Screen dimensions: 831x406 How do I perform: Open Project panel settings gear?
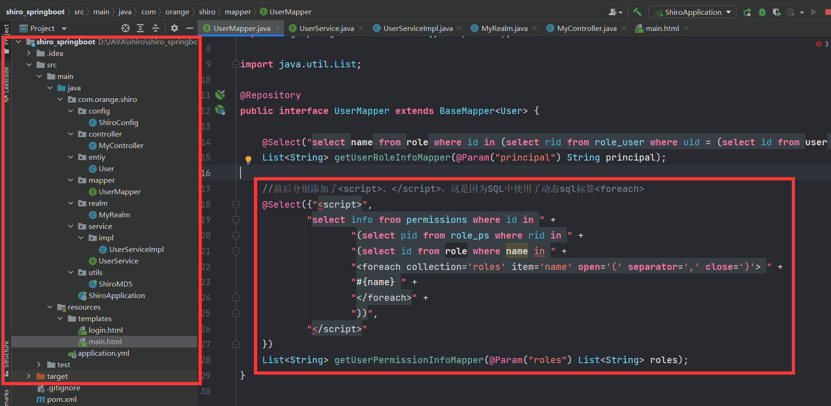[x=174, y=28]
